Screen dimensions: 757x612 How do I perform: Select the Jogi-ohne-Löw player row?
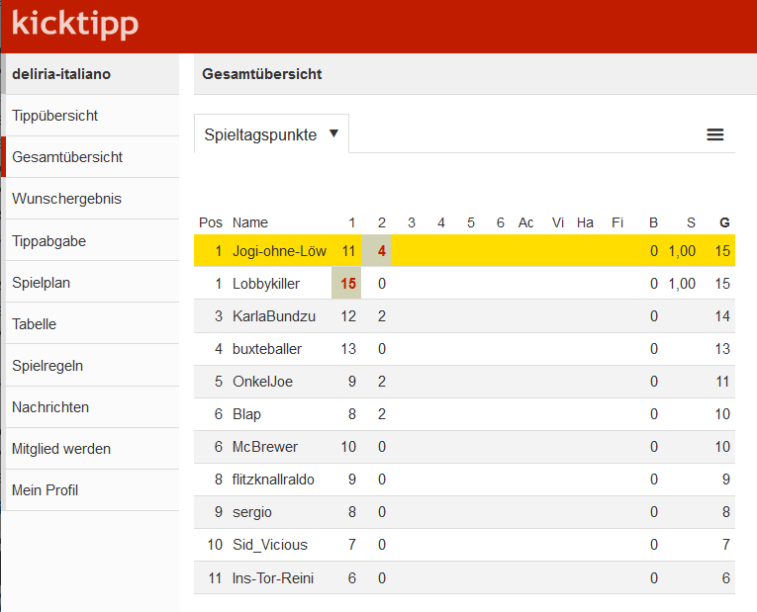point(279,251)
